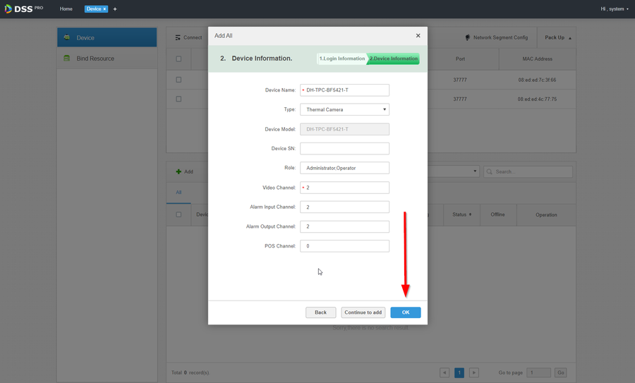The image size is (635, 383).
Task: Select step 2.Device Information
Action: pyautogui.click(x=393, y=59)
